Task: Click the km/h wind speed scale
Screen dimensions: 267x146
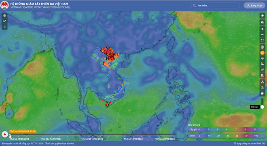Action: 227,136
